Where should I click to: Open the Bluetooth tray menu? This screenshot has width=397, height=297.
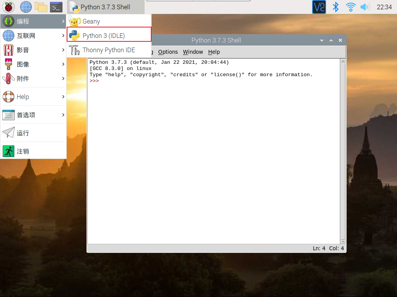tap(335, 7)
